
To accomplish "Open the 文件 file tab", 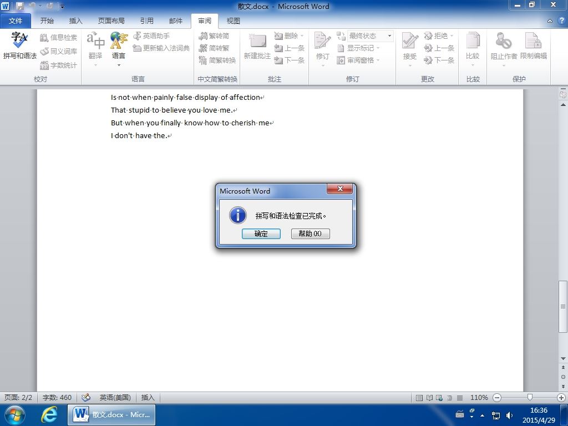I will (16, 21).
